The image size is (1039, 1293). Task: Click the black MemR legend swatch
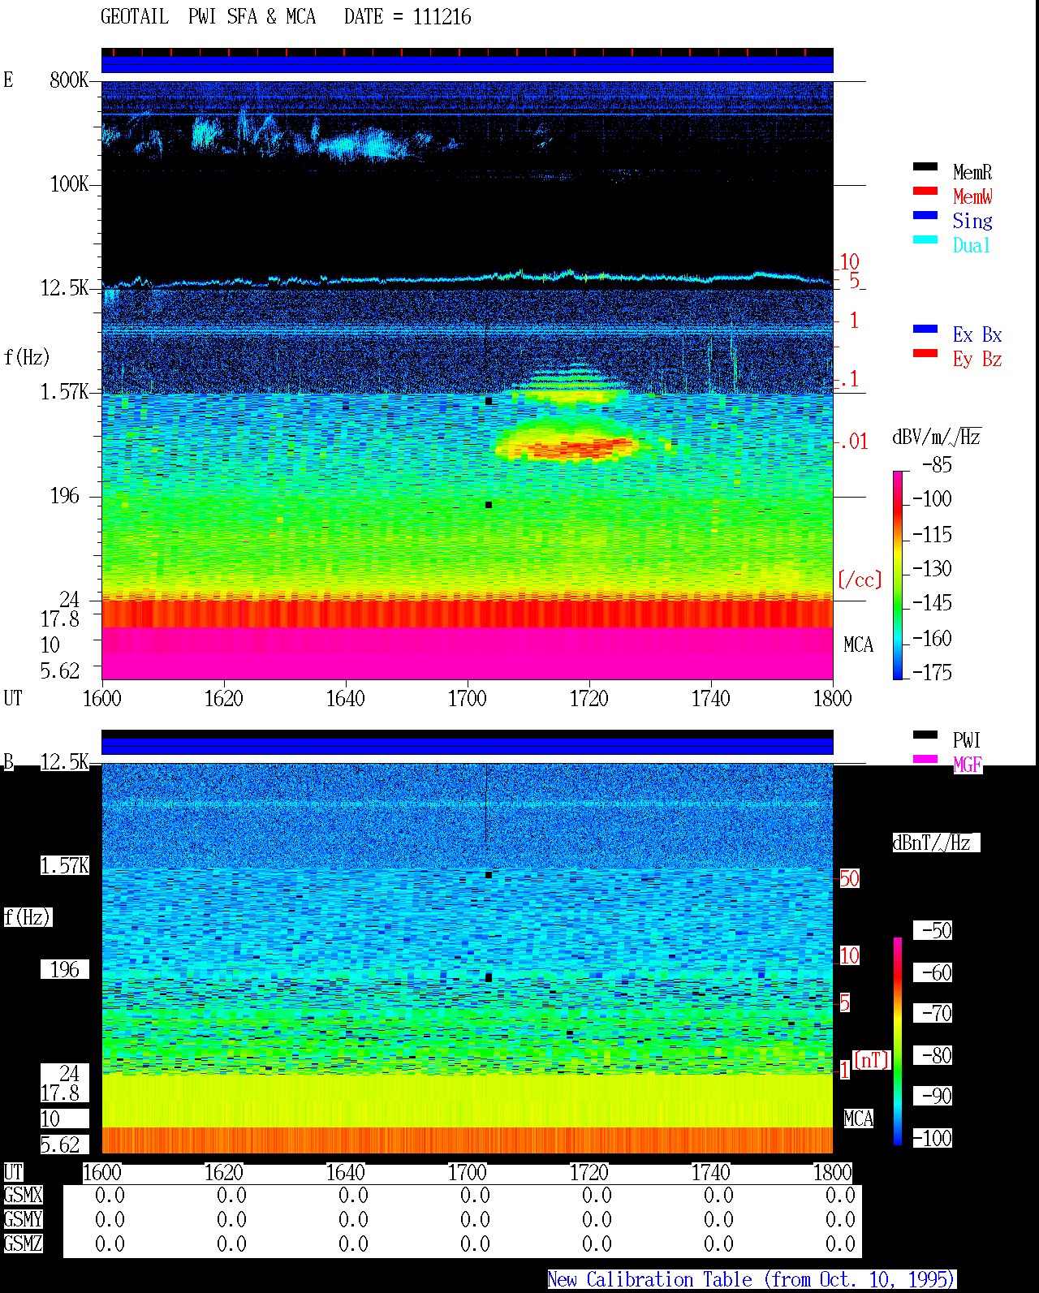click(925, 166)
